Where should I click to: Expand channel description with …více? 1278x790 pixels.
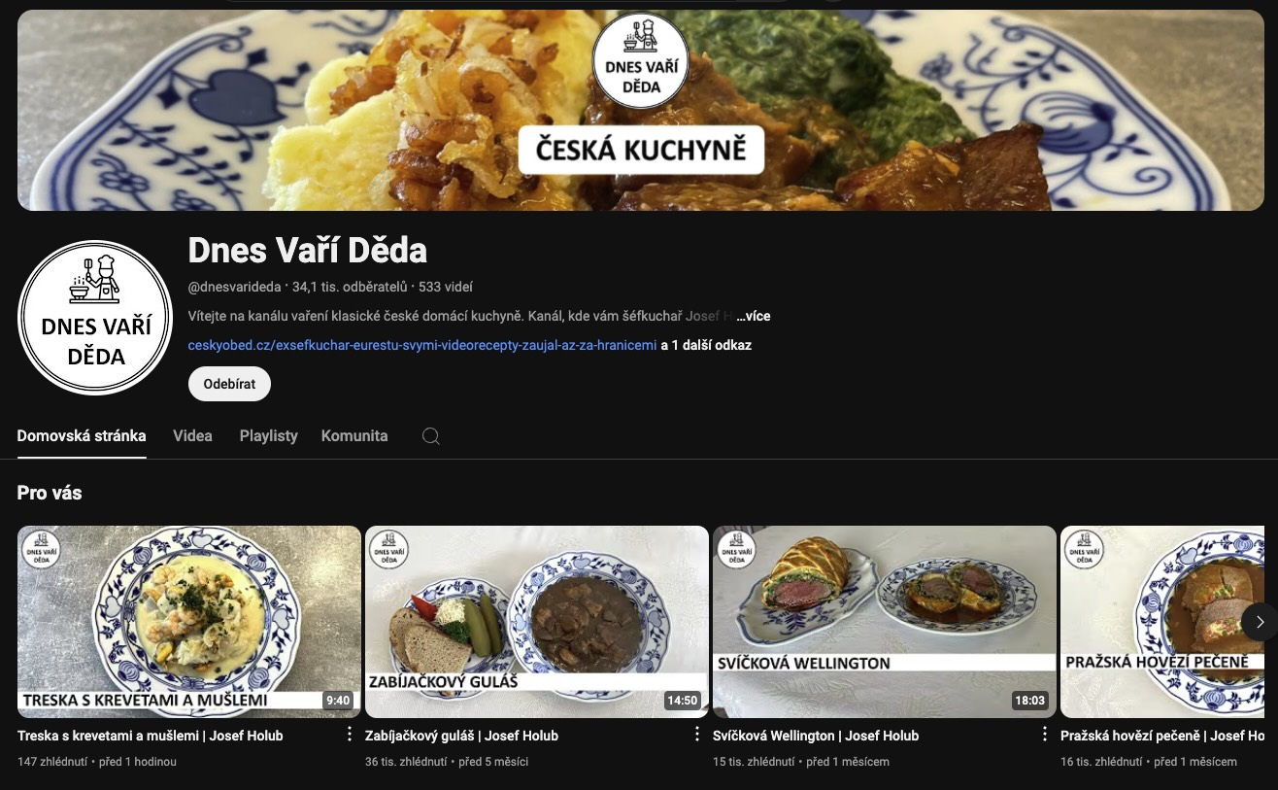pyautogui.click(x=753, y=316)
